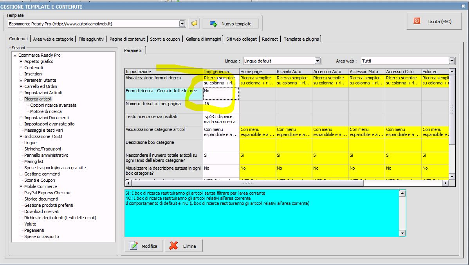Select the Lingue tree item

(x=30, y=143)
